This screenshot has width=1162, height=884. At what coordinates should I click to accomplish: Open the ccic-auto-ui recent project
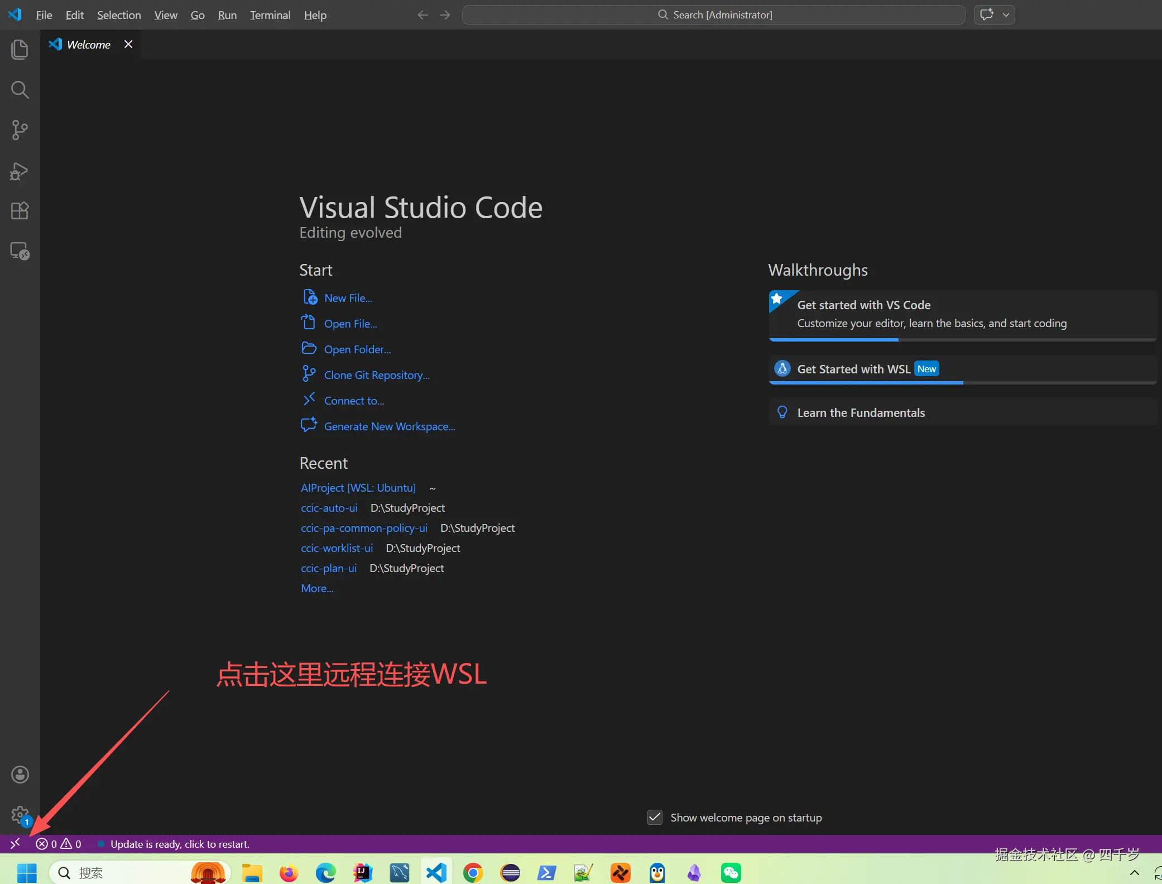(x=329, y=508)
